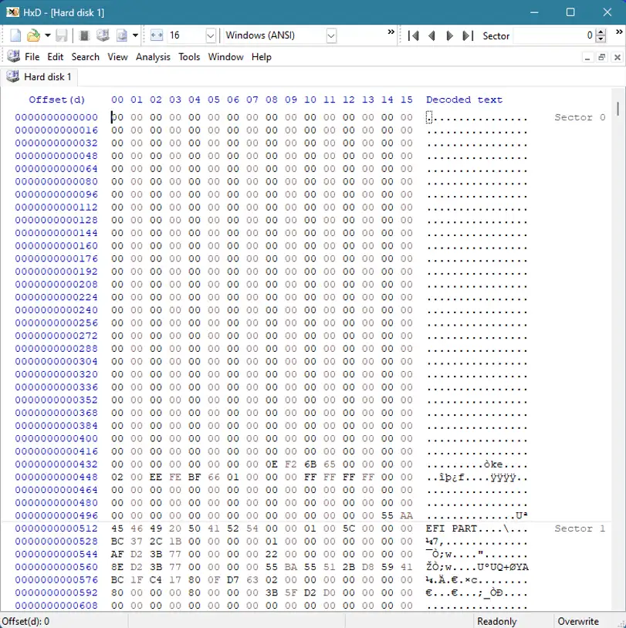626x628 pixels.
Task: Open the Windows (ANSI) charset dropdown
Action: click(331, 35)
